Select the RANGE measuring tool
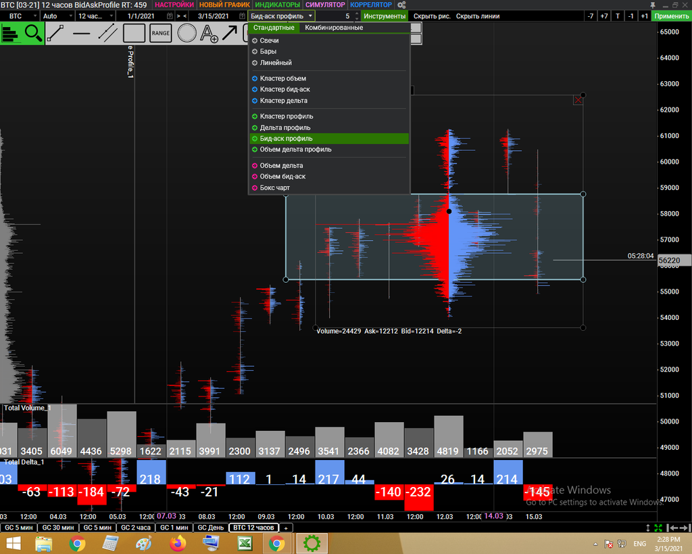692x554 pixels. click(161, 34)
